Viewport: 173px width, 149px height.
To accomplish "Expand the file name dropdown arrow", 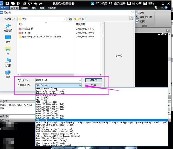I will click(x=80, y=80).
